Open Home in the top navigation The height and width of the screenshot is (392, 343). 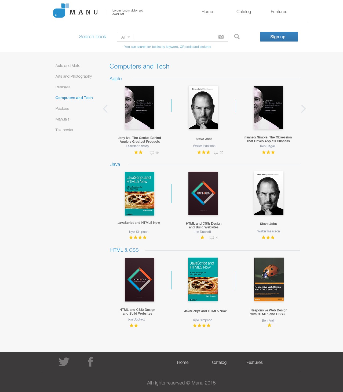click(207, 12)
